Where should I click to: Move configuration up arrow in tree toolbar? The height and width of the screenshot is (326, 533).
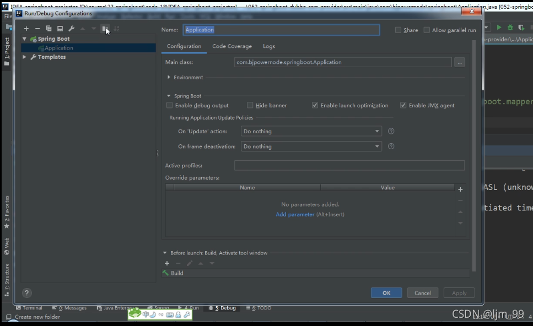click(83, 29)
